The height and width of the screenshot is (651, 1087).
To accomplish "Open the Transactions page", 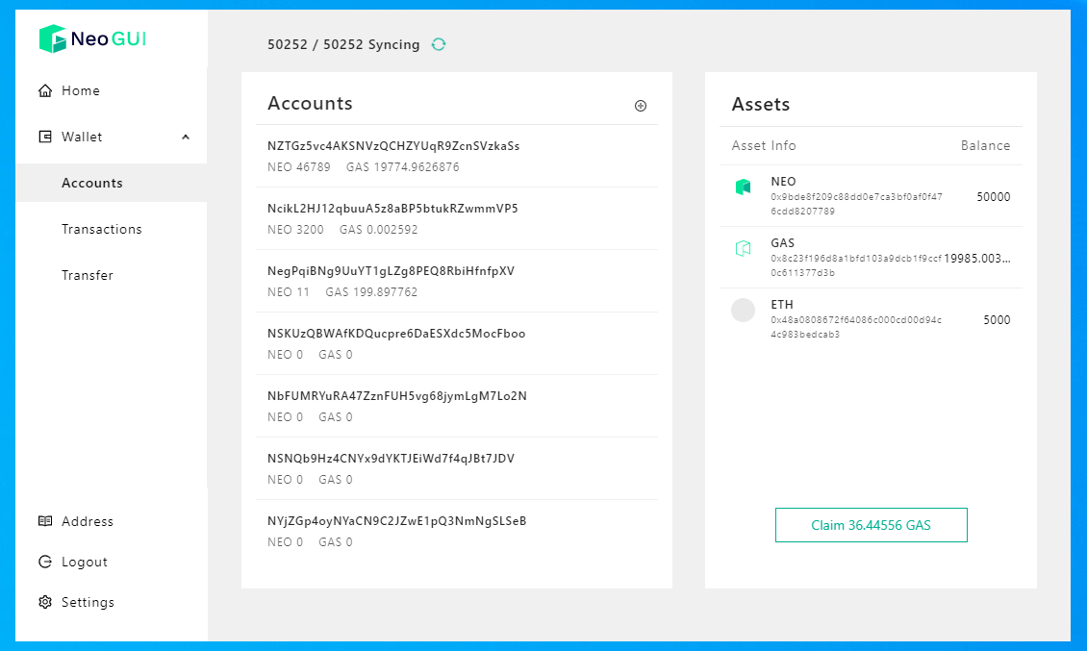I will pyautogui.click(x=102, y=229).
